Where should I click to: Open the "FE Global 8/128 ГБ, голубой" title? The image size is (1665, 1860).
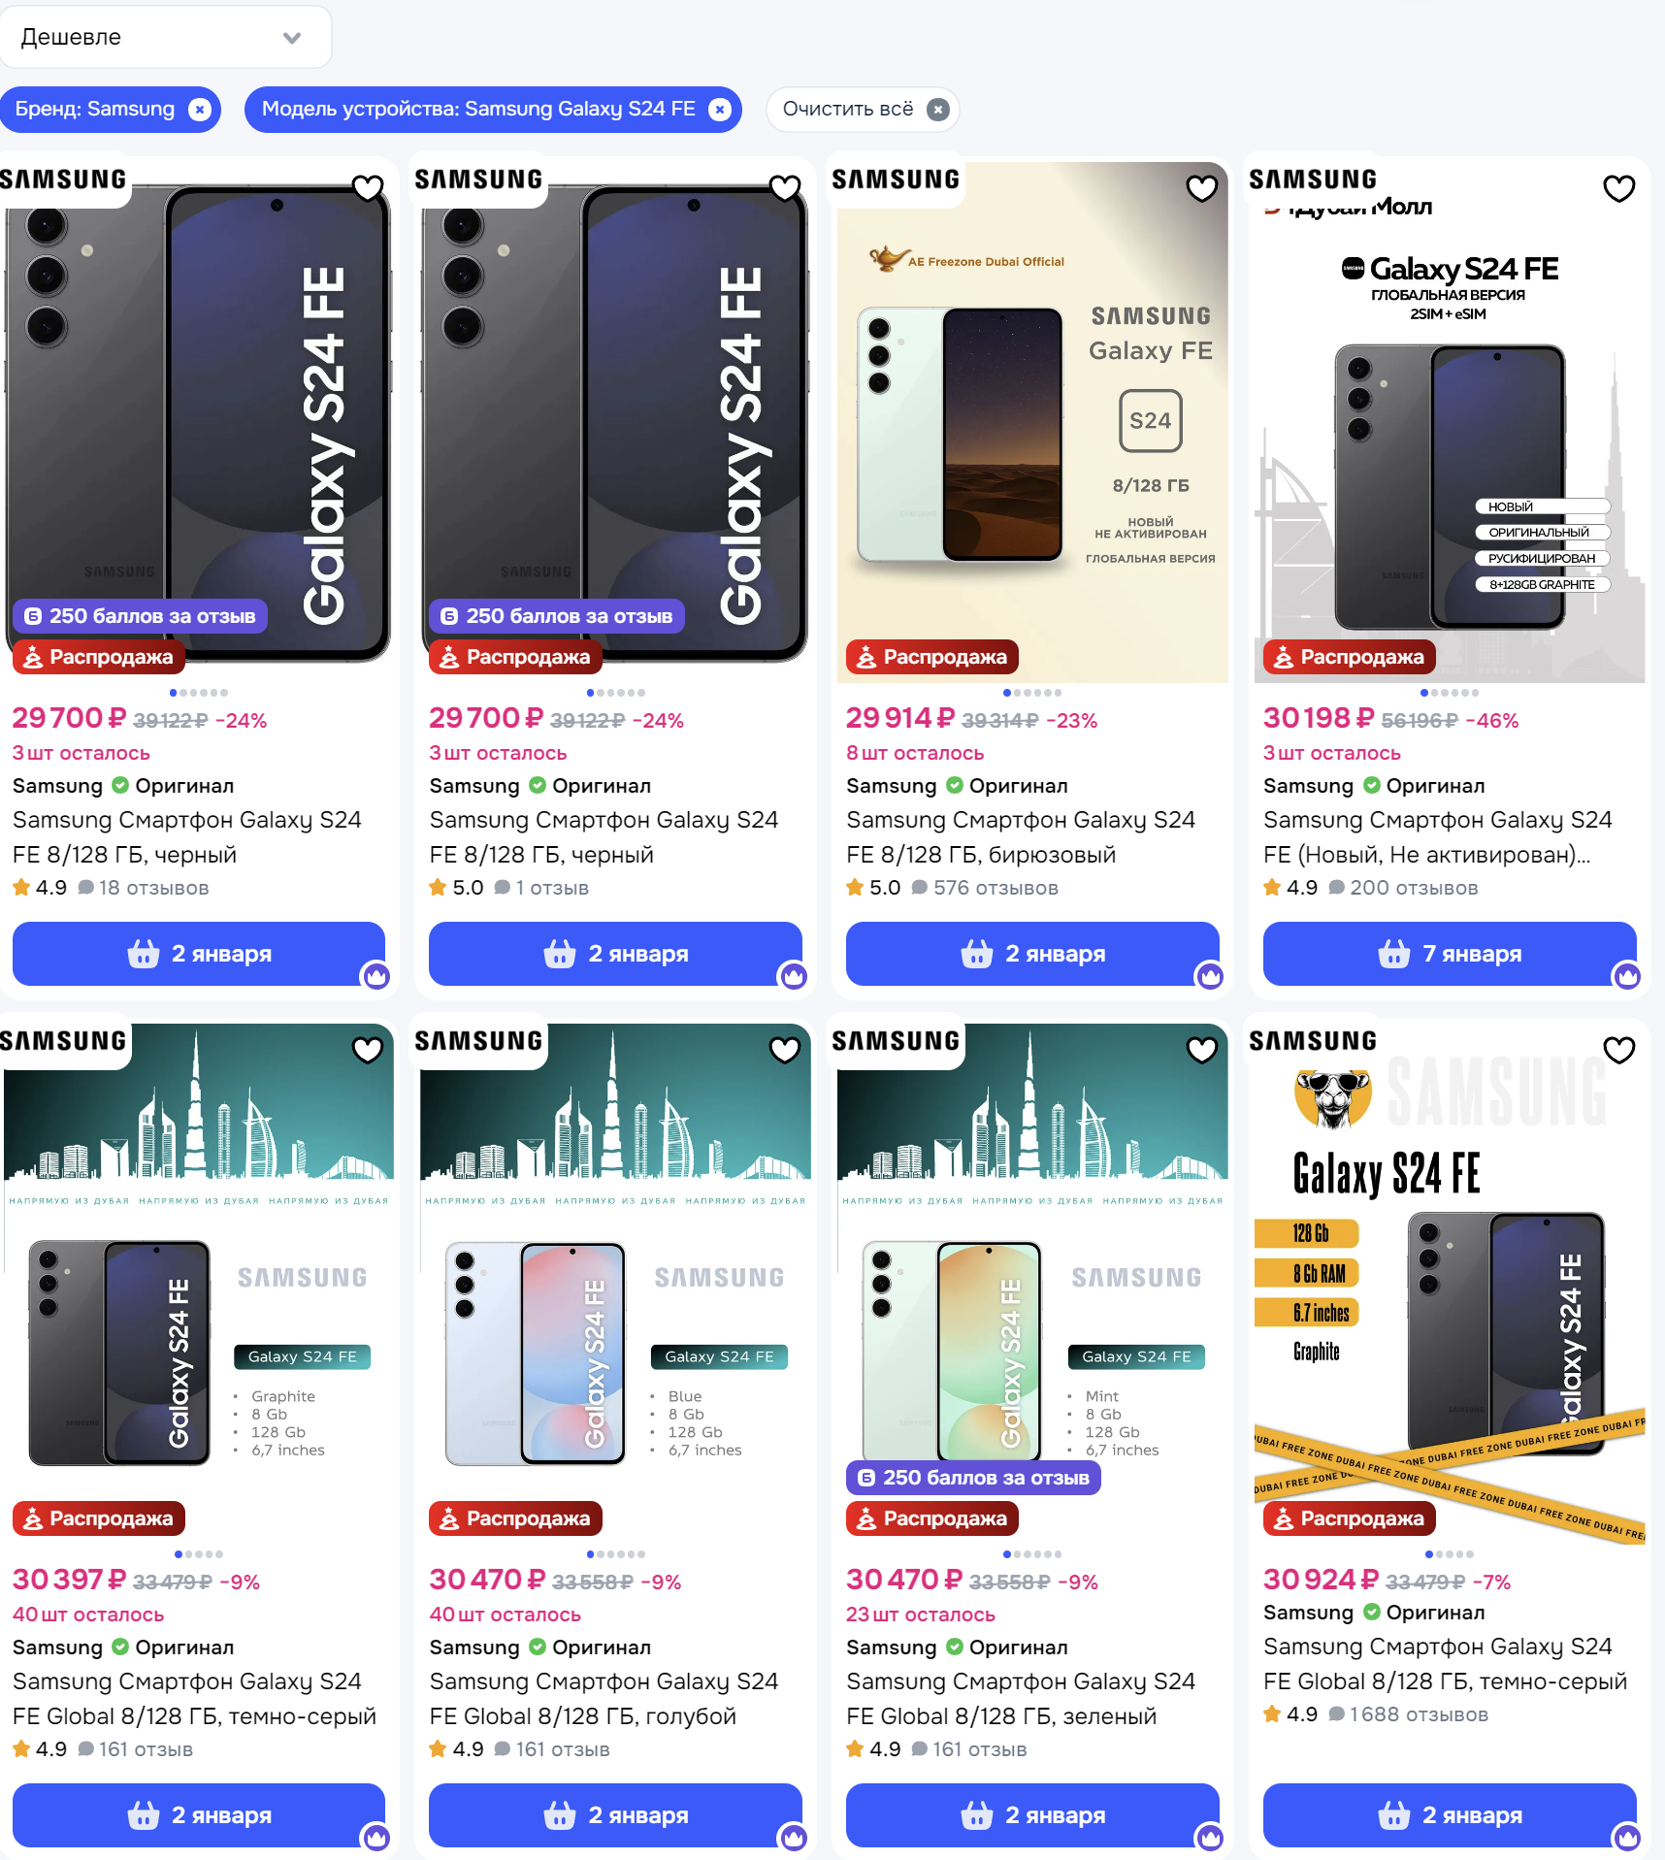click(x=583, y=1716)
